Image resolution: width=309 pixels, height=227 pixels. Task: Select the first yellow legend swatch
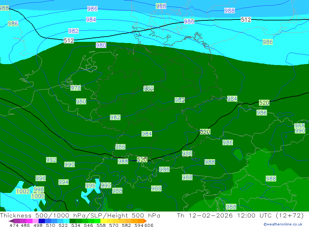tap(104, 221)
